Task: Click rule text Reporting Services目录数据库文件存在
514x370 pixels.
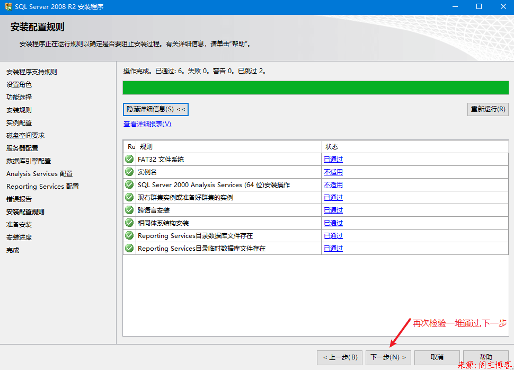Action: [196, 236]
